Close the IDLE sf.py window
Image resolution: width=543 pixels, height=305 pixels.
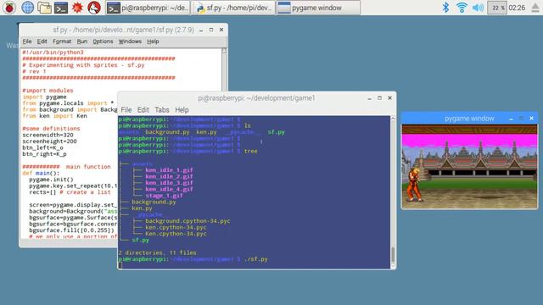click(x=221, y=30)
